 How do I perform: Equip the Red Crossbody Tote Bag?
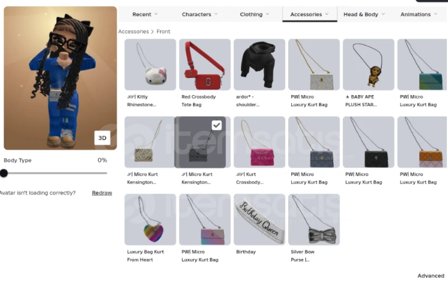pos(204,65)
